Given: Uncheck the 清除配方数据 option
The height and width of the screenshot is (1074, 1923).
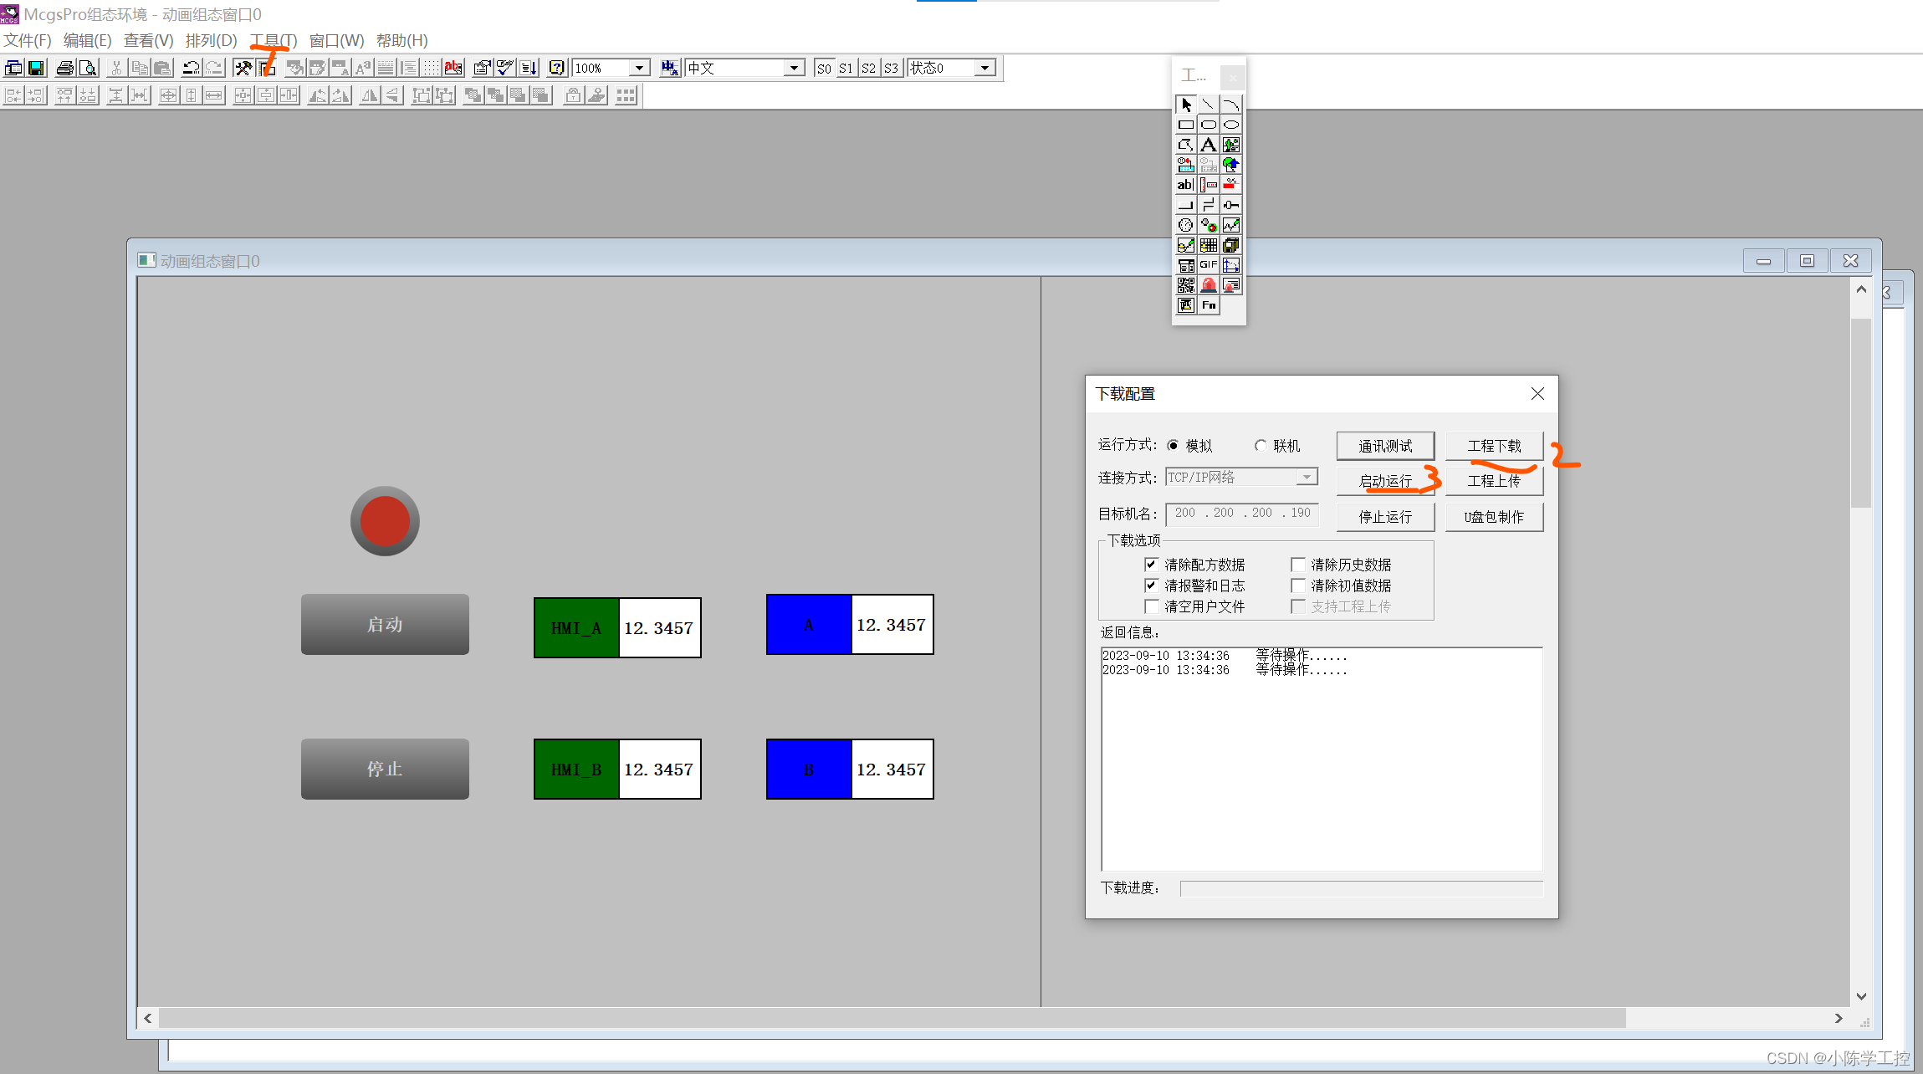Looking at the screenshot, I should point(1152,565).
